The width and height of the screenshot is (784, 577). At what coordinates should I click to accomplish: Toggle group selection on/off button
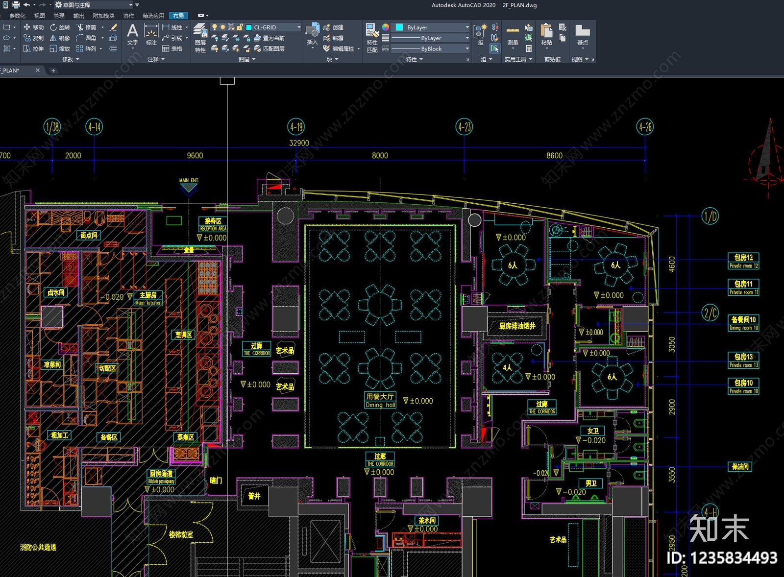(495, 48)
